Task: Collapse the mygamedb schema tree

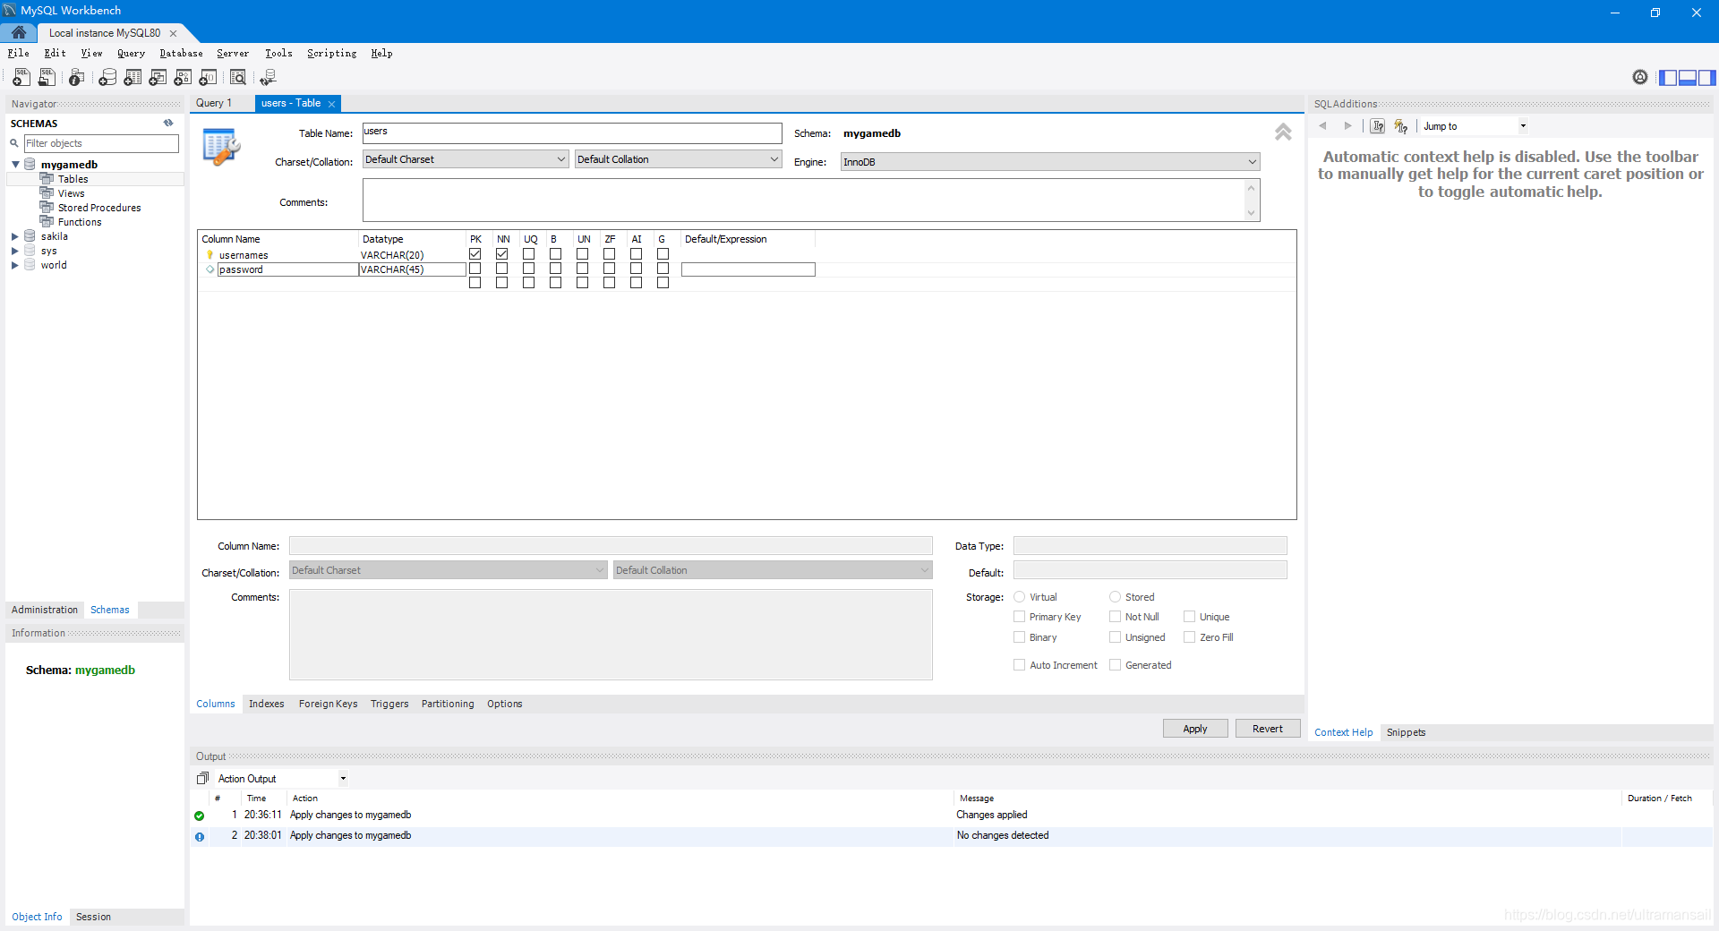Action: tap(15, 165)
